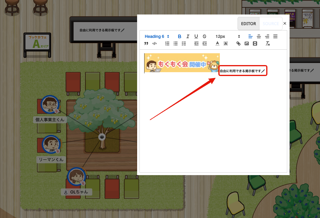Image resolution: width=320 pixels, height=218 pixels.
Task: Align text center
Action: point(259,36)
